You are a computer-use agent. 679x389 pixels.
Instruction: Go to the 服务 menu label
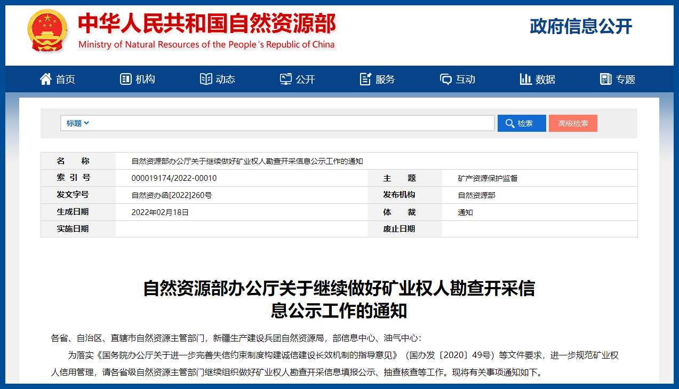(385, 80)
